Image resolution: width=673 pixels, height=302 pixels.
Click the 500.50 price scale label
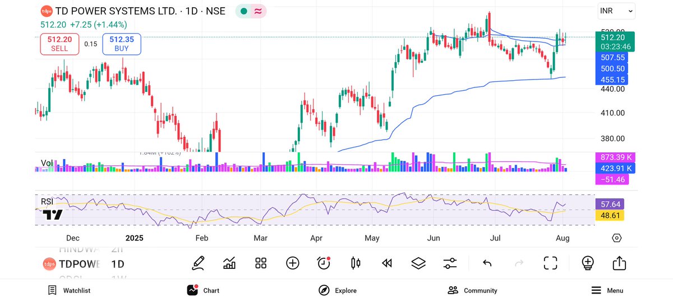(x=612, y=69)
